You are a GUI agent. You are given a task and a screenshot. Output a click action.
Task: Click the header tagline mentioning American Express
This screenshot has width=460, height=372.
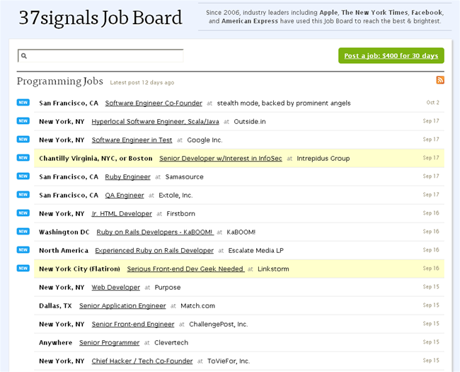325,17
